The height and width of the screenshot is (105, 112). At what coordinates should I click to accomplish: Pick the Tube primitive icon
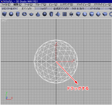[x=51, y=14]
